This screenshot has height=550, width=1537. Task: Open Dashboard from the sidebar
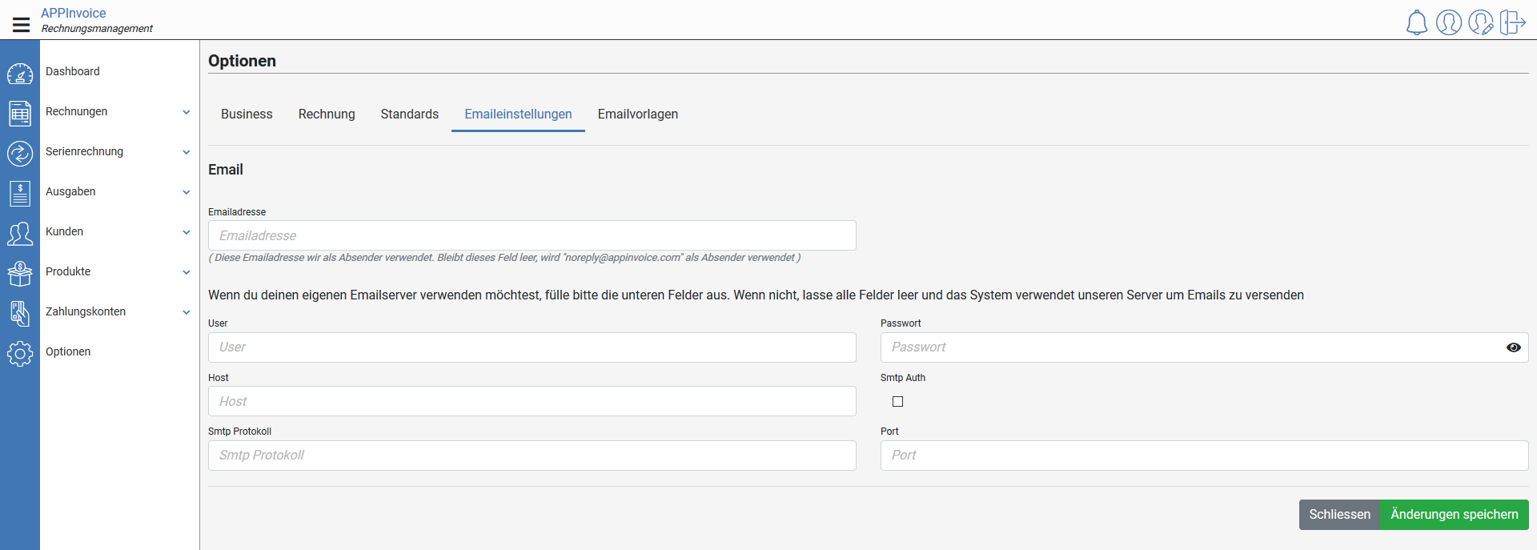point(73,71)
